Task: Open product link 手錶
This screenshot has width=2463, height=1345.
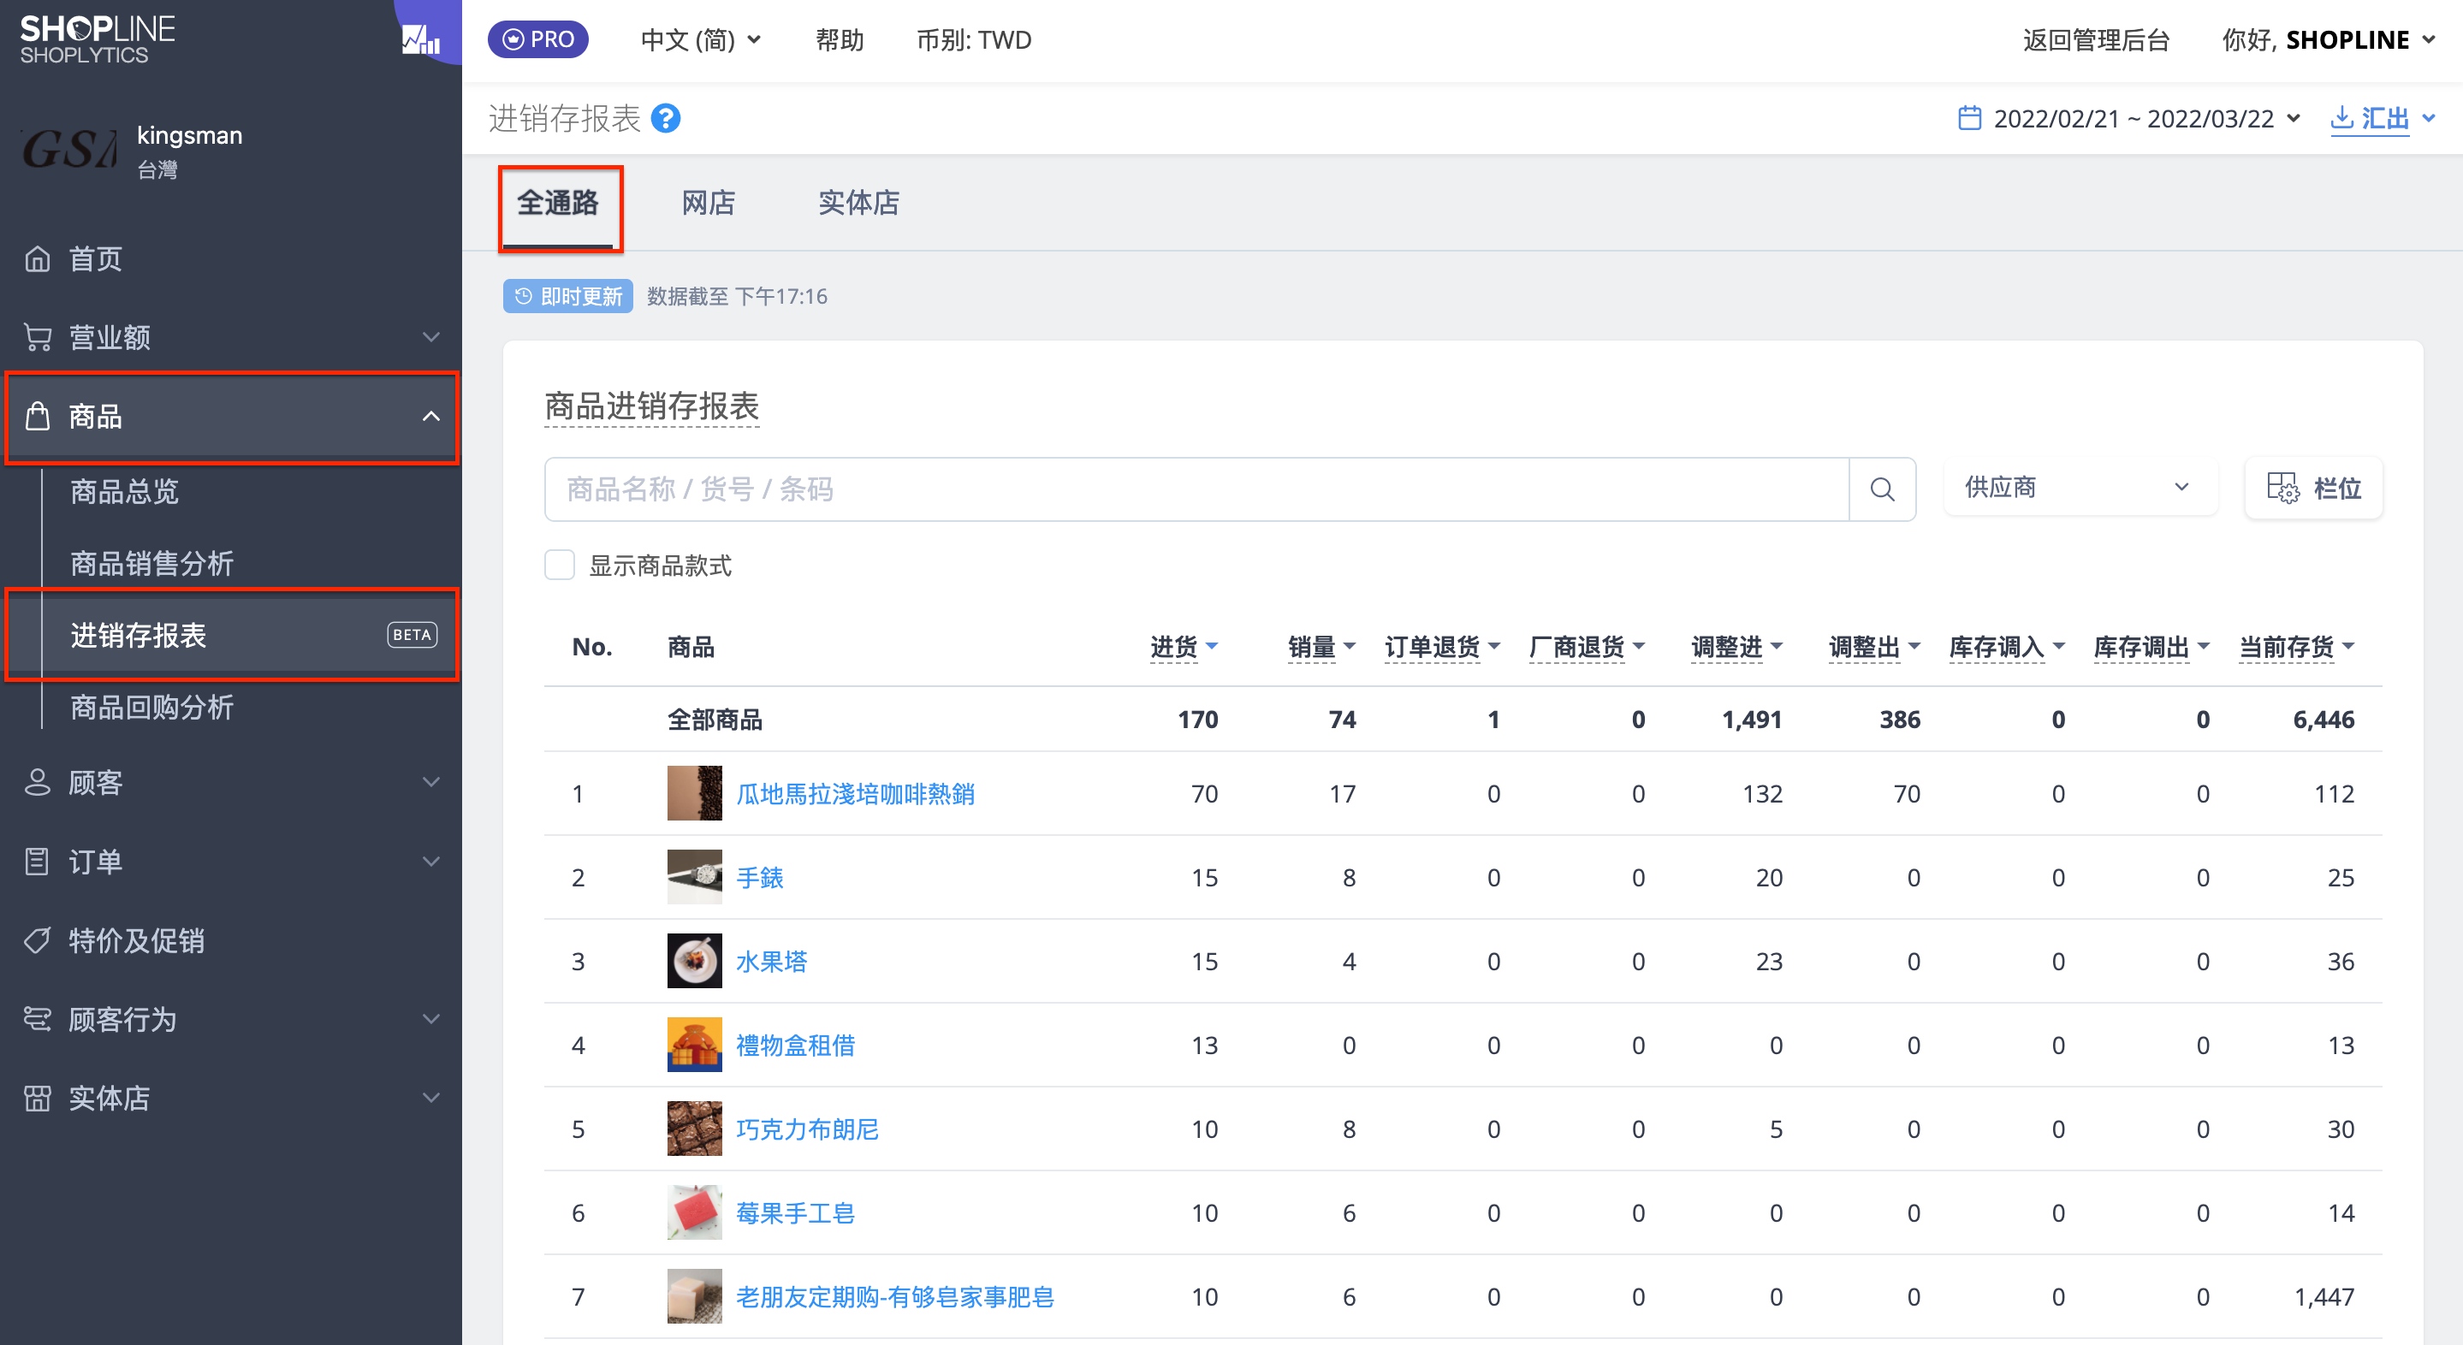Action: [759, 877]
